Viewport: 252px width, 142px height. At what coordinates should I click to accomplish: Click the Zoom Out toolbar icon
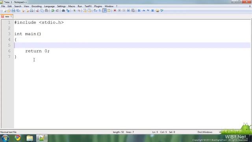(79, 11)
